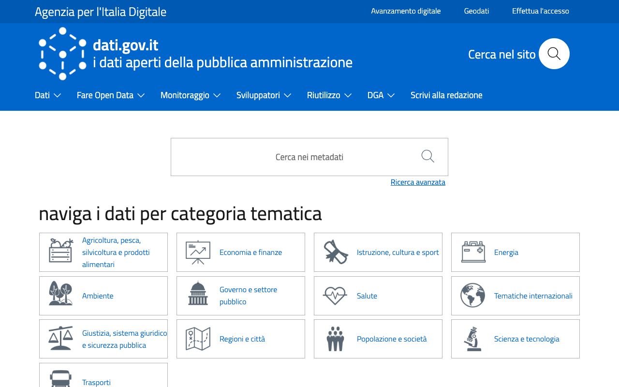Expand the Fare Open Data dropdown
The image size is (619, 387).
click(111, 95)
